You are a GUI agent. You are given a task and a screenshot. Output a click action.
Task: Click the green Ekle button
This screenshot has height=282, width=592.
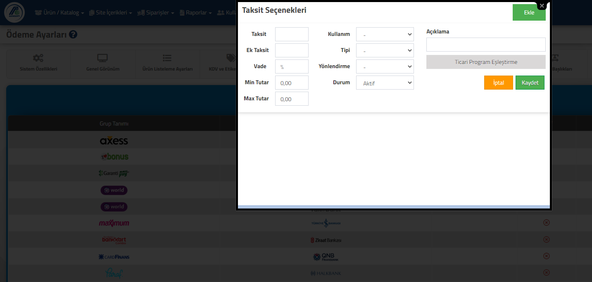[x=529, y=12]
